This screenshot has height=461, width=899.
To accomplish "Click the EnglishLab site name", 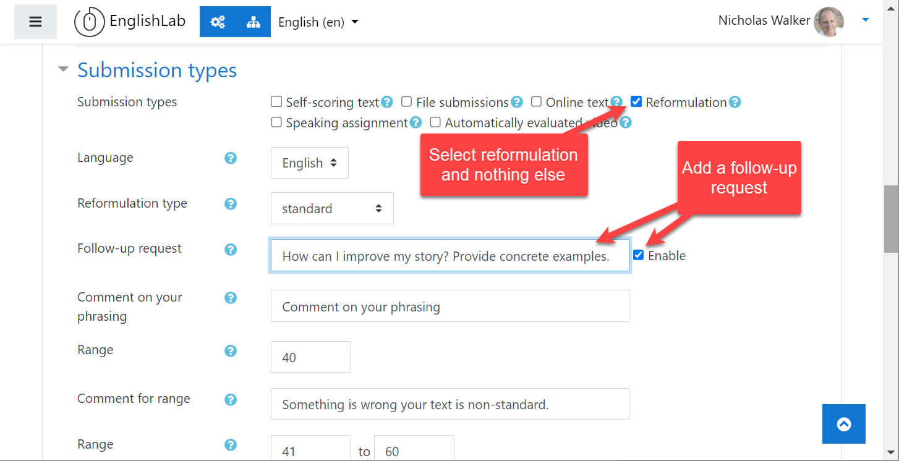I will coord(147,22).
